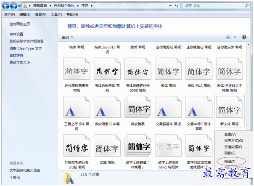Focus the 搜索 字体 search box

213,5
